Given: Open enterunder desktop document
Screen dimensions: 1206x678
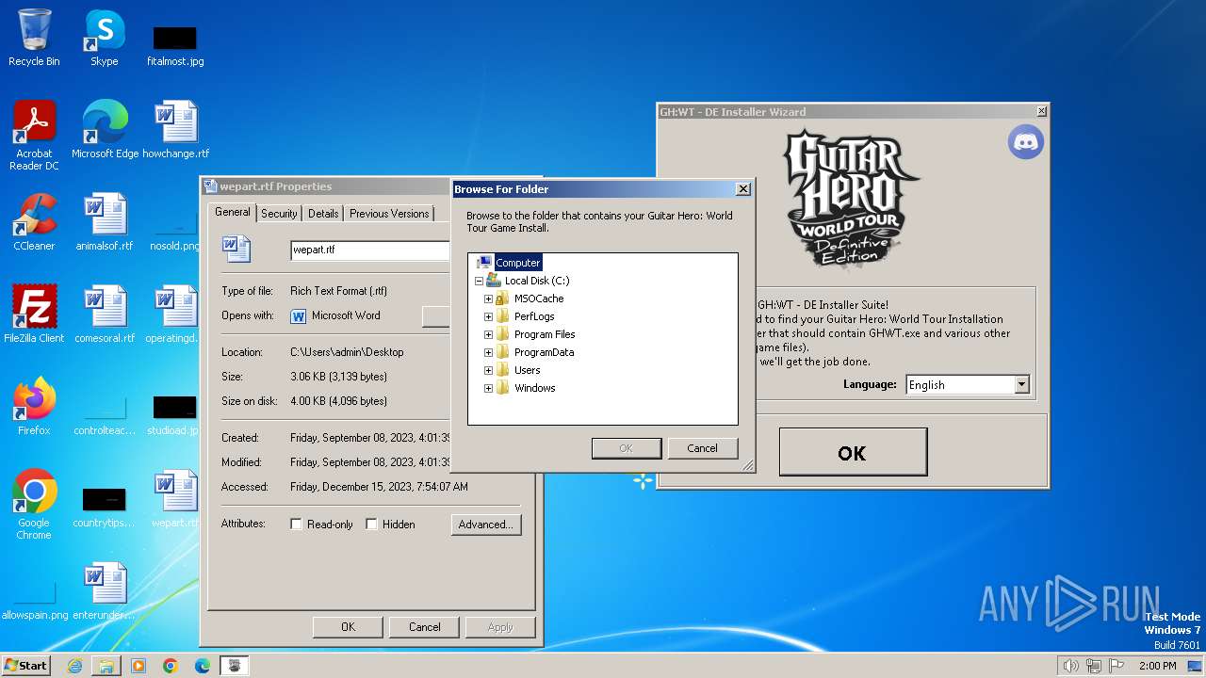Looking at the screenshot, I should click(105, 591).
